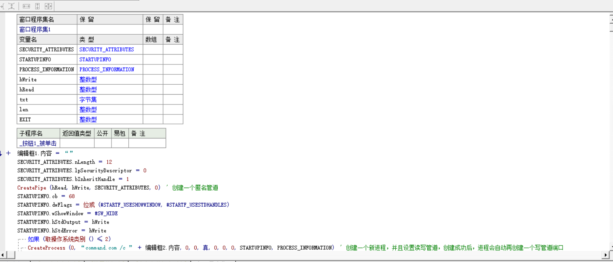Viewport: 613px width, 262px height.
Task: Click the equal vertical spacing toolbar icon
Action: [x=11, y=6]
